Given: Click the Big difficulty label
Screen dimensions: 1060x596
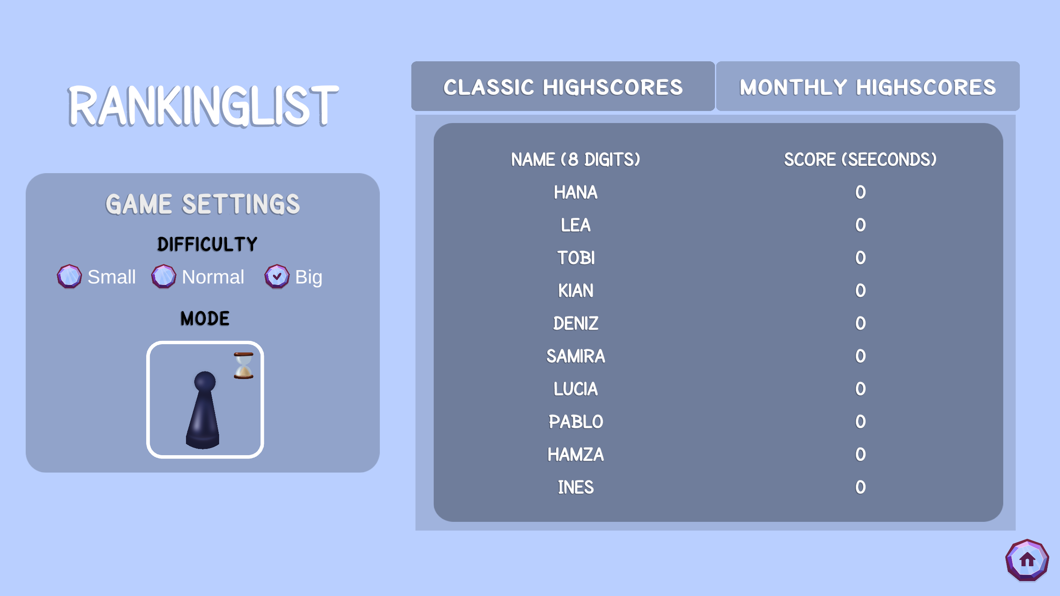Looking at the screenshot, I should tap(309, 277).
